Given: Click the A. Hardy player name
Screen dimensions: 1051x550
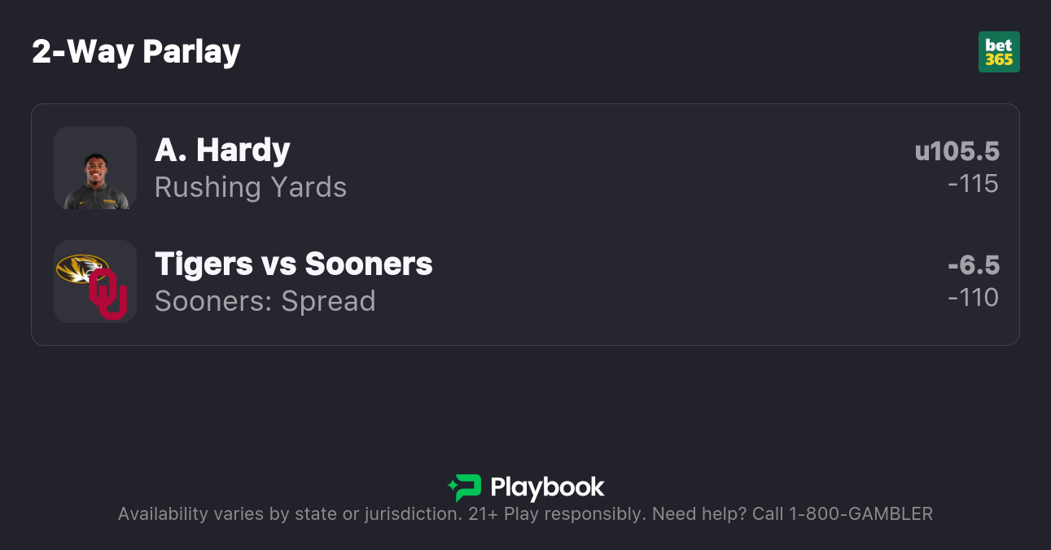Looking at the screenshot, I should tap(222, 150).
